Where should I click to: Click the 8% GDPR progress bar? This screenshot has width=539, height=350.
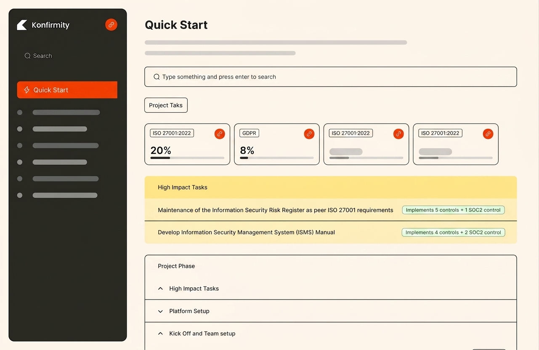277,158
